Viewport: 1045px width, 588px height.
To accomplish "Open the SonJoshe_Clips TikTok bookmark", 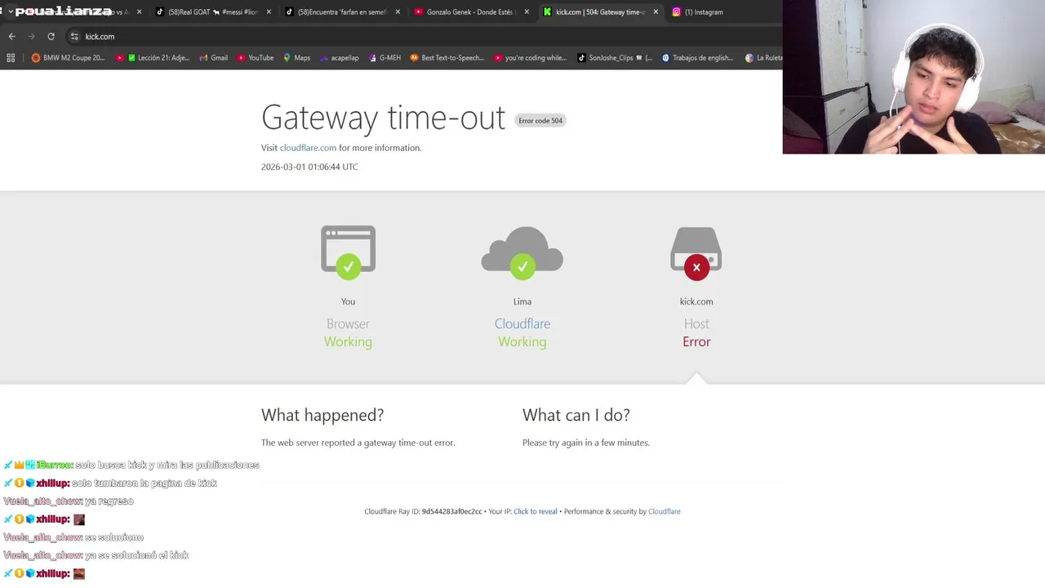I will (x=615, y=58).
